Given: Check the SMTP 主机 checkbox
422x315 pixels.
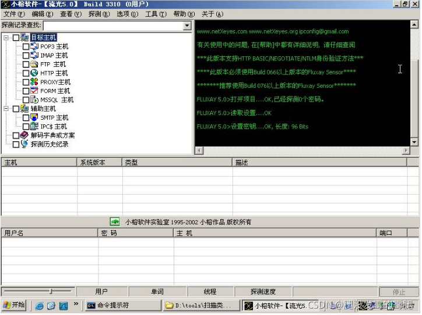Looking at the screenshot, I should (x=26, y=117).
